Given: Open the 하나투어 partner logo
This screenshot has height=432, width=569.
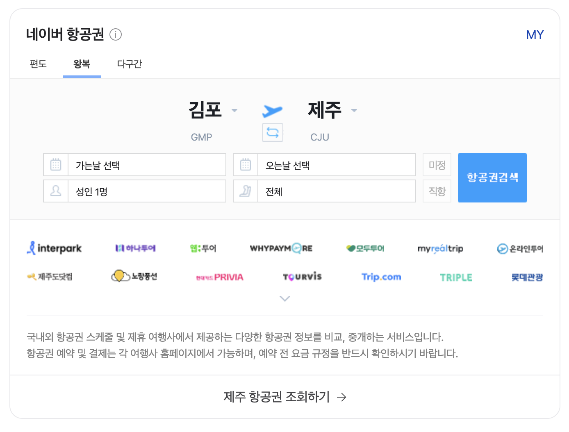Looking at the screenshot, I should (135, 248).
